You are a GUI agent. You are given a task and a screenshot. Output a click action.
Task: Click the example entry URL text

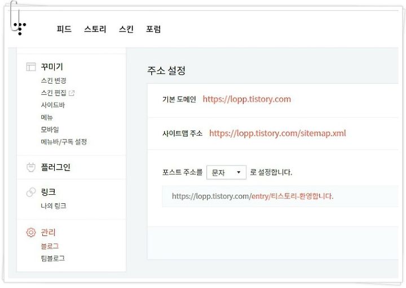coord(253,196)
